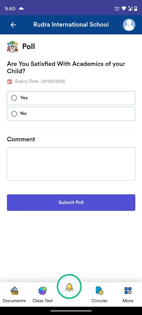The width and height of the screenshot is (142, 315).
Task: Click the Circular document icon
Action: [99, 291]
